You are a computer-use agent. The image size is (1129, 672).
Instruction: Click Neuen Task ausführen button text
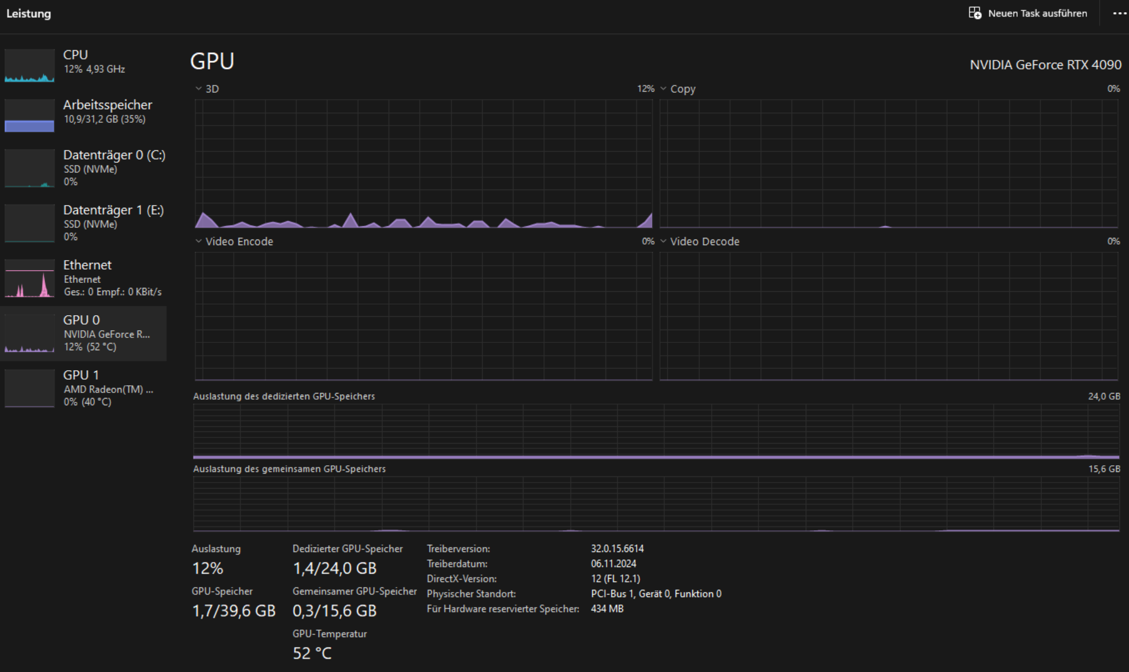1037,13
